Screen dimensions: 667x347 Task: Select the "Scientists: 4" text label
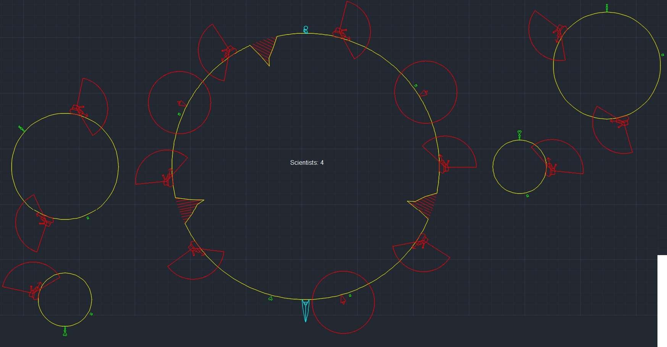pos(307,163)
